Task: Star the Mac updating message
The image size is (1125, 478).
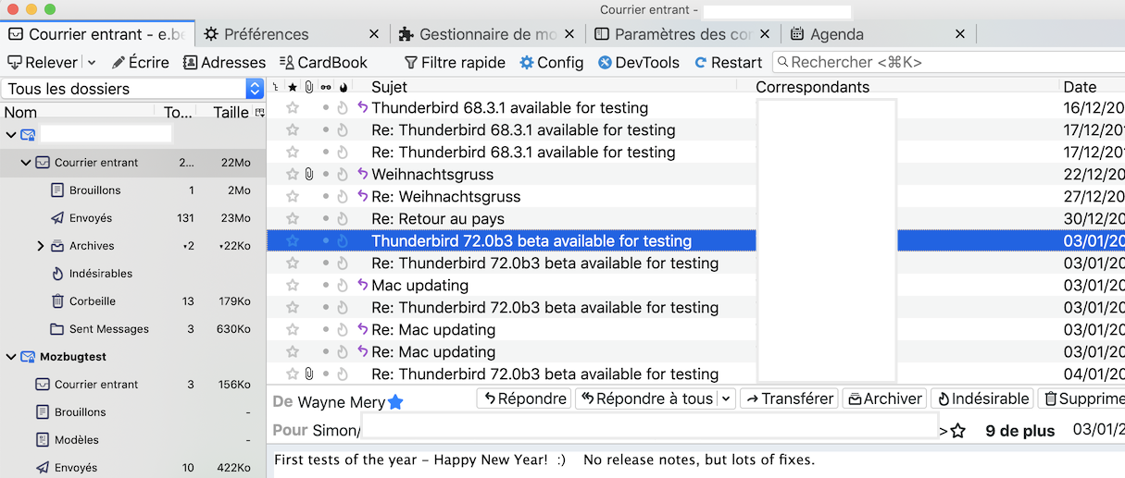Action: coord(293,286)
